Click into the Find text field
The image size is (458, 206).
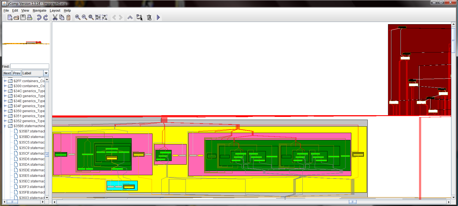(x=29, y=66)
